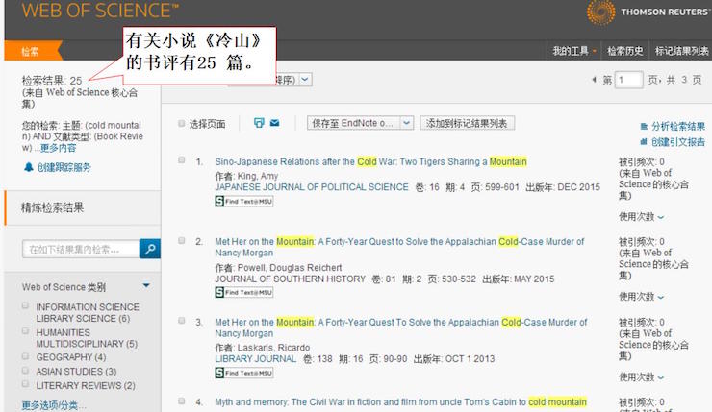This screenshot has width=712, height=412.
Task: Click Find Text@MSU icon for second result
Action: [x=243, y=293]
